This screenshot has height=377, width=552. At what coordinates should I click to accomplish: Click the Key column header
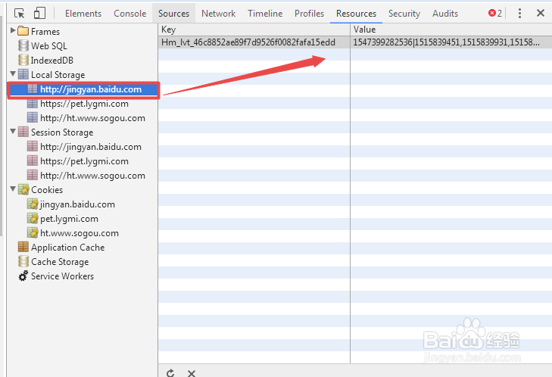tap(254, 30)
